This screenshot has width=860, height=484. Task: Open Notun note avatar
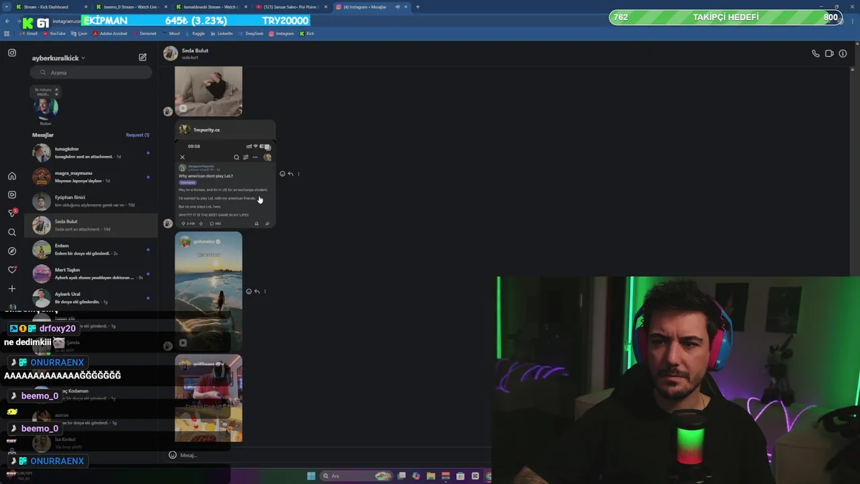[x=46, y=108]
